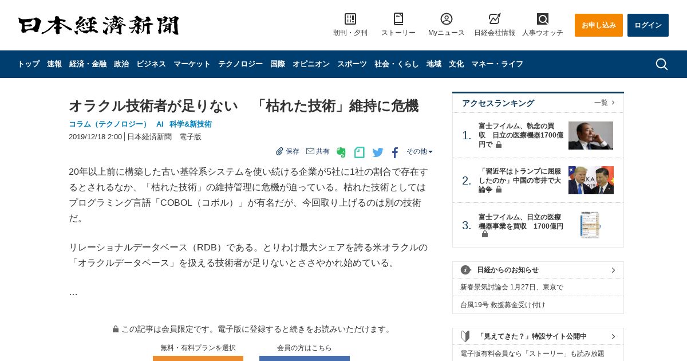Select ビジネス in the navigation bar

[x=151, y=64]
